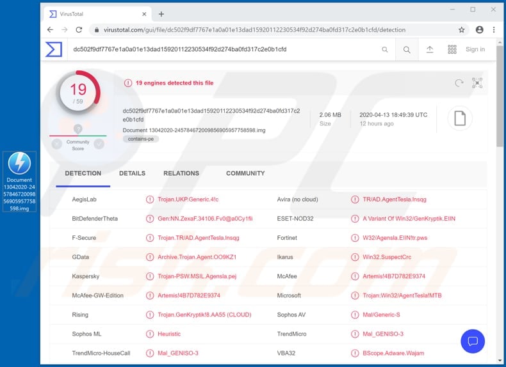Screen dimensions: 506x367
Task: Reload the page with refresh icon
Action: click(x=79, y=29)
